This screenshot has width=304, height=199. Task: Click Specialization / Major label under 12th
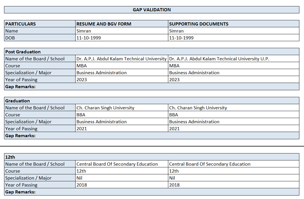tap(40, 178)
